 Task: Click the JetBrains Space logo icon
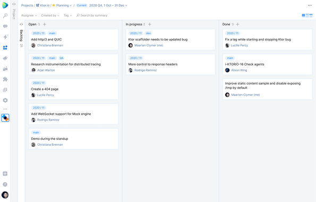(x=5, y=5)
